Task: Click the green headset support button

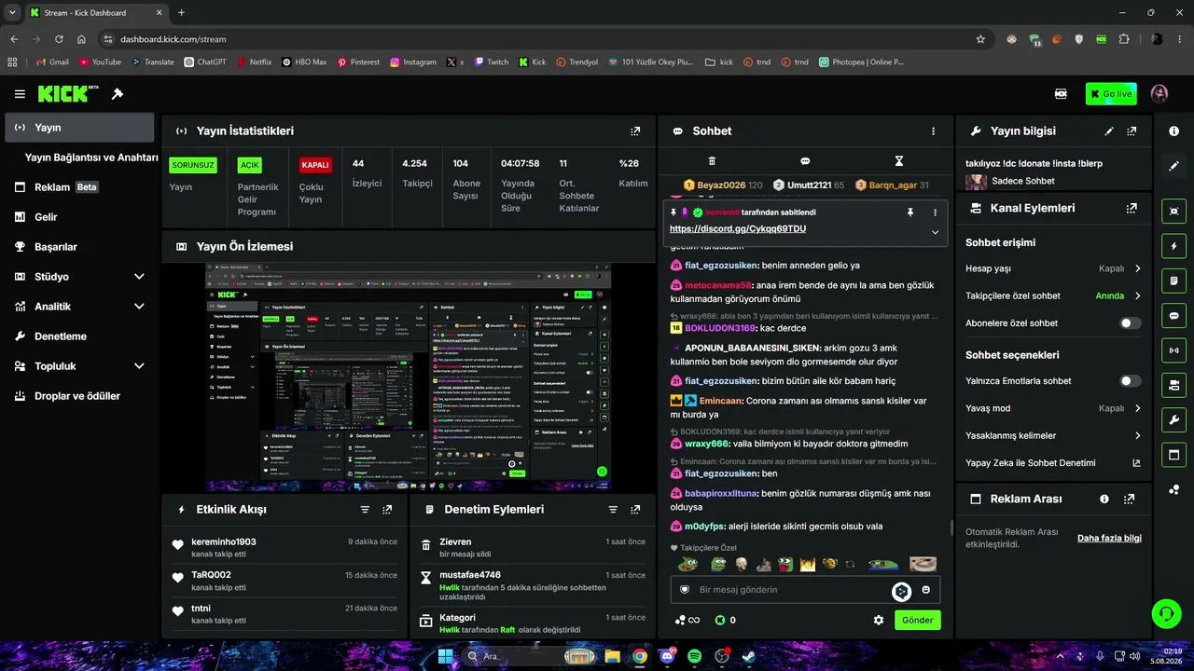Action: coord(1166,614)
